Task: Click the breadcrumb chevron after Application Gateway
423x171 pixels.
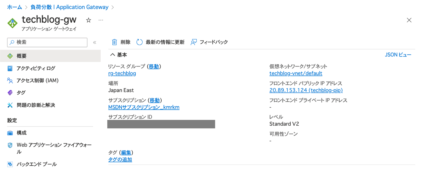Action: (113, 7)
